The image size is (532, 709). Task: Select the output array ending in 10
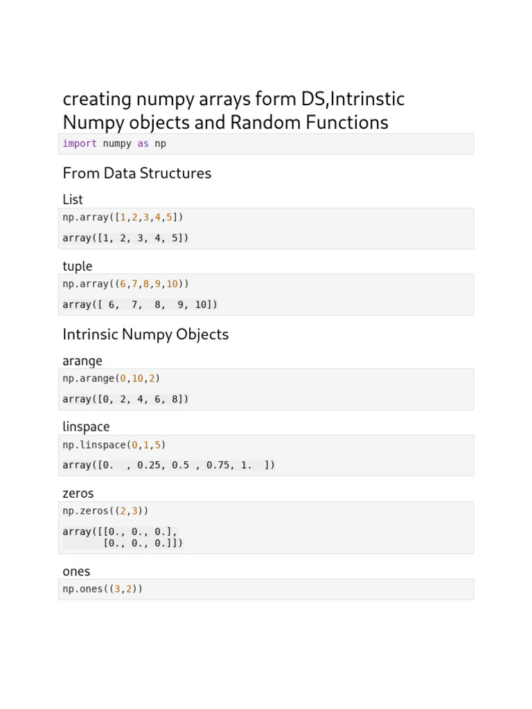(140, 305)
